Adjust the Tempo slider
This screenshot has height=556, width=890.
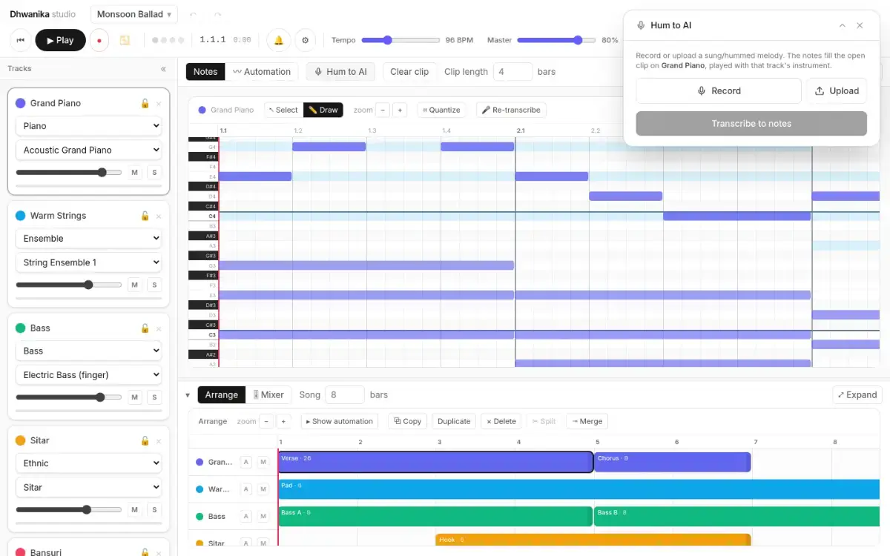click(400, 40)
